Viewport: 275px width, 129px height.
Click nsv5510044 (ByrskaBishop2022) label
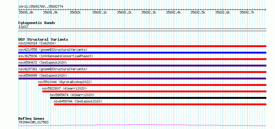pos(65,82)
